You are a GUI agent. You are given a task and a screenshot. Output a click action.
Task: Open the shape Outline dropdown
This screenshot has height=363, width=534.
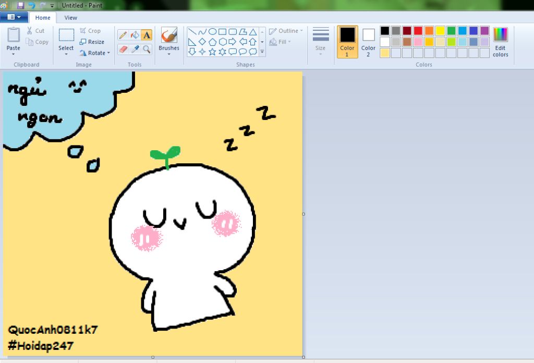[286, 31]
